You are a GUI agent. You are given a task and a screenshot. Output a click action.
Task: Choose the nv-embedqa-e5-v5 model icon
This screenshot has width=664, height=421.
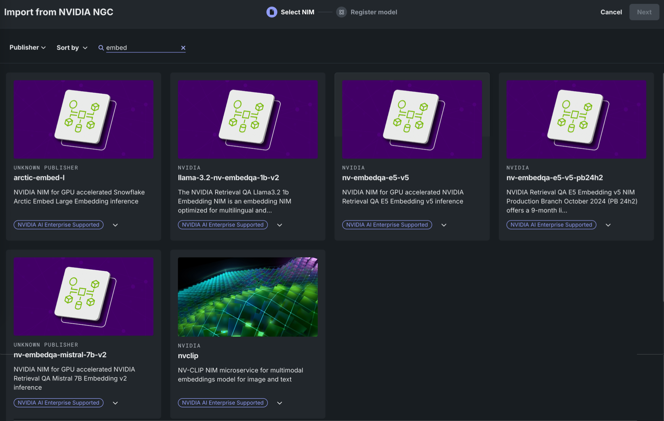[412, 119]
